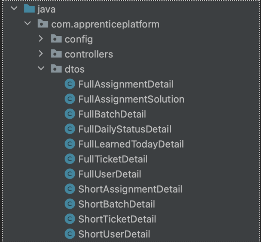Select ShortAssignmentDetail in the project tree
Image resolution: width=261 pixels, height=242 pixels.
tap(130, 189)
